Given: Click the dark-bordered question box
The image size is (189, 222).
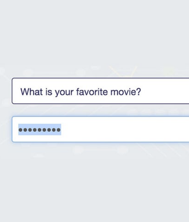Looking at the screenshot, I should [x=101, y=91].
